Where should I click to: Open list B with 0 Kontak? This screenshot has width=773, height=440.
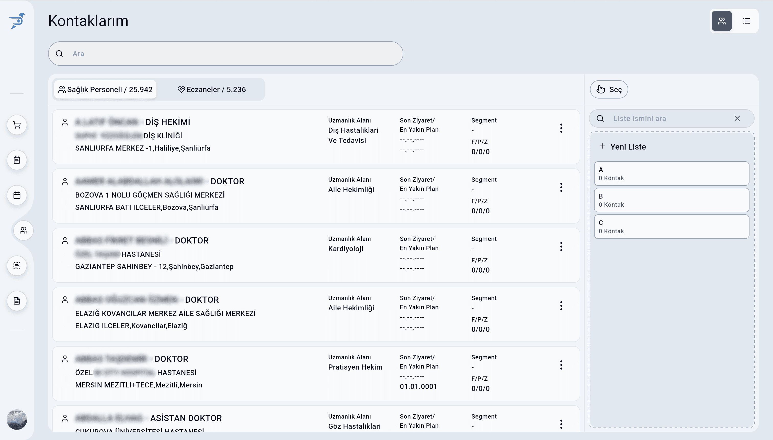click(671, 200)
